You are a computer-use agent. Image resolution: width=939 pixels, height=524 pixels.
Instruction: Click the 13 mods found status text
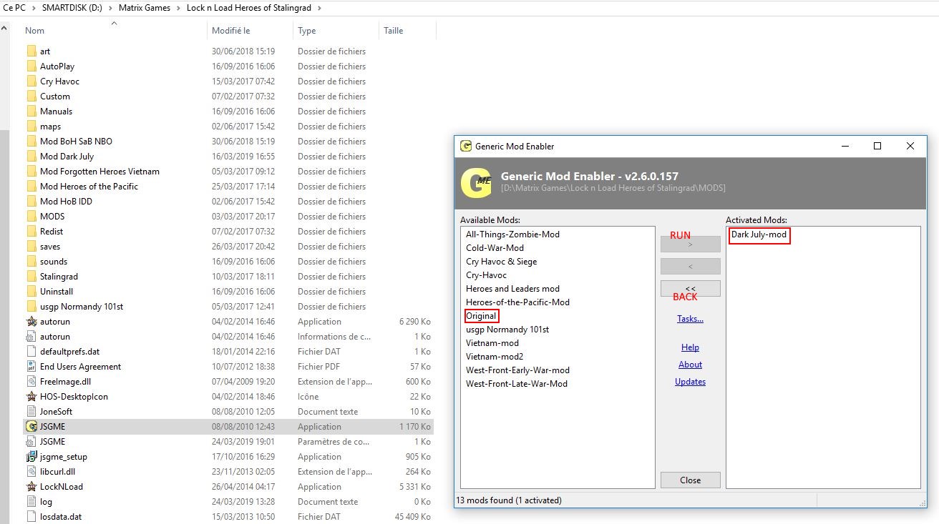tap(510, 500)
